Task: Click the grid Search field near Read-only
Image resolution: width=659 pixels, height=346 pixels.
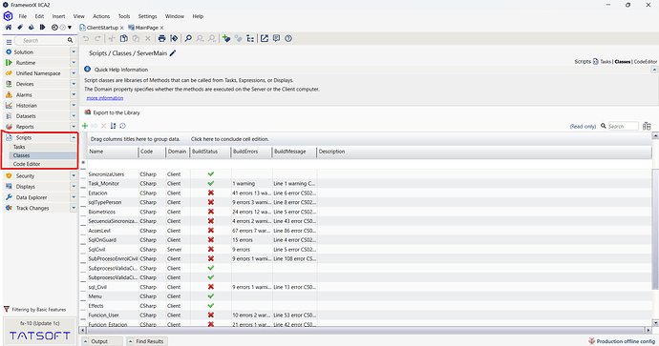Action: [623, 126]
